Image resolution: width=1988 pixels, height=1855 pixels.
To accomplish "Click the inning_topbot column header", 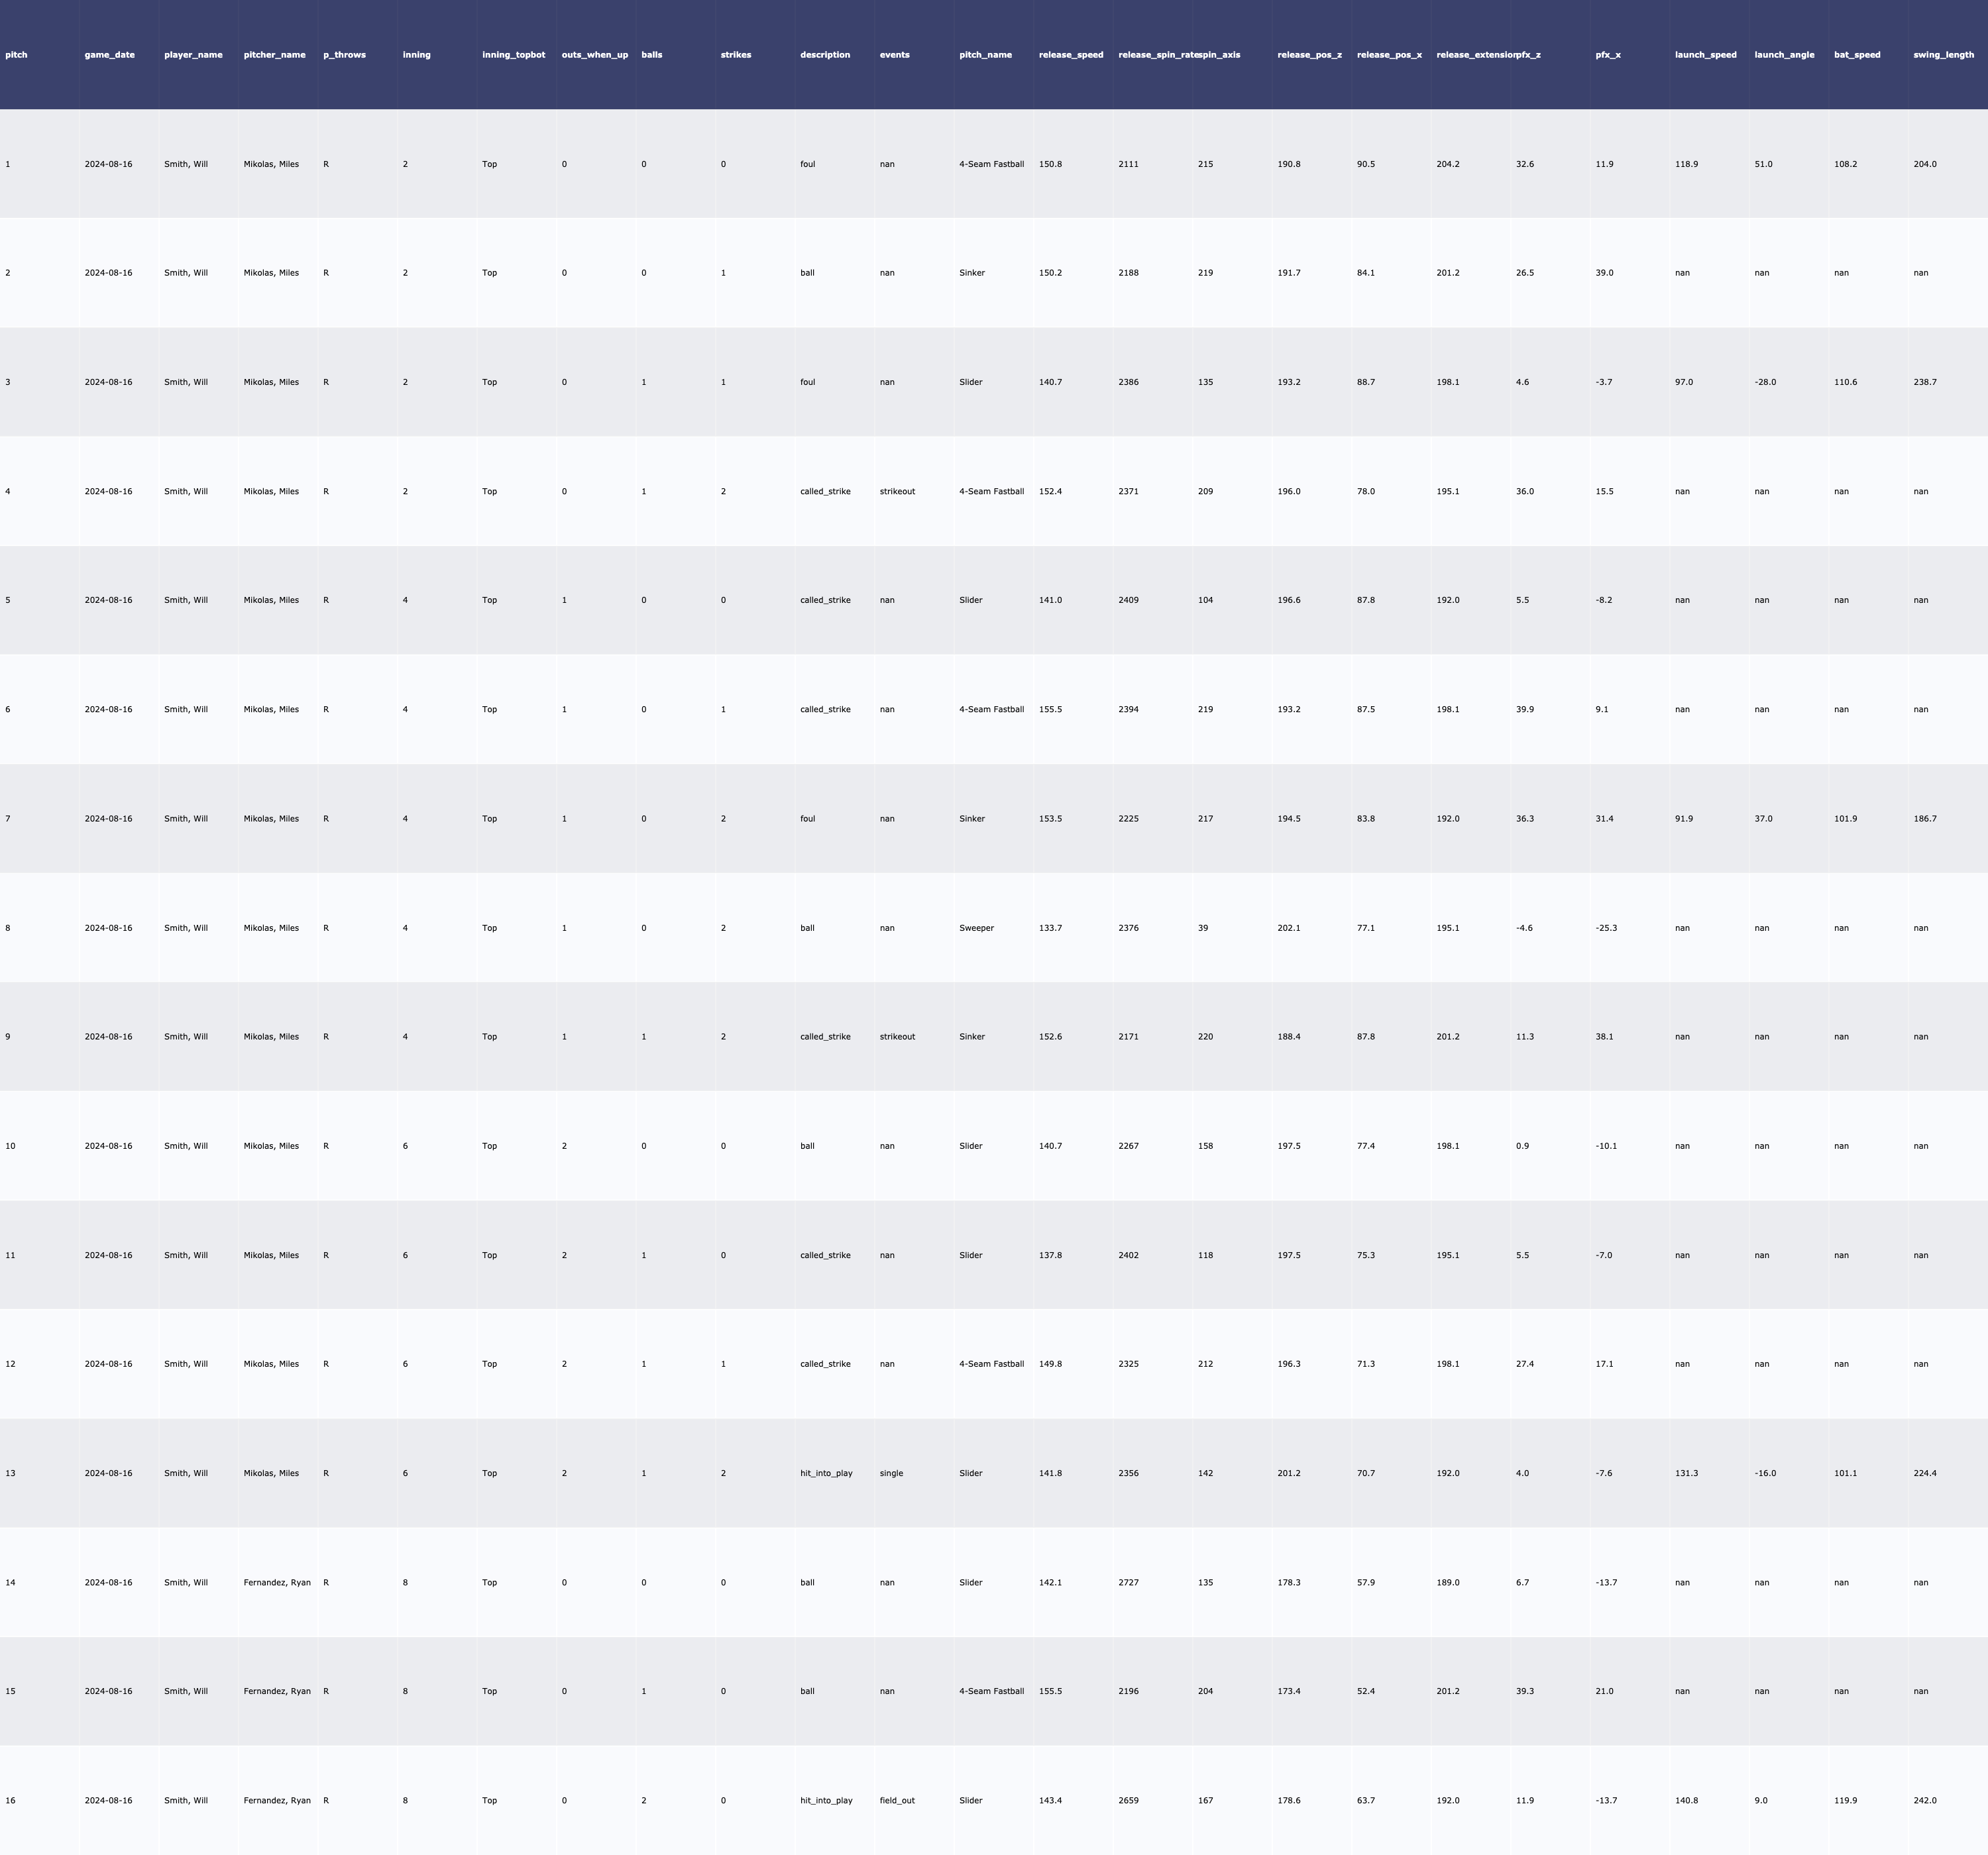I will [x=513, y=55].
